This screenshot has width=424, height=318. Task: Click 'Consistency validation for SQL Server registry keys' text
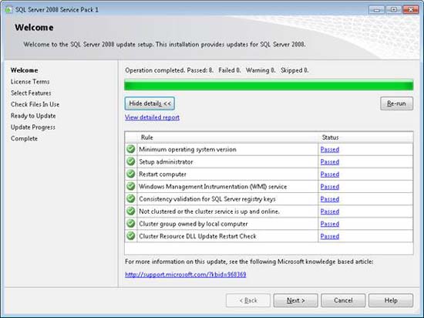207,199
